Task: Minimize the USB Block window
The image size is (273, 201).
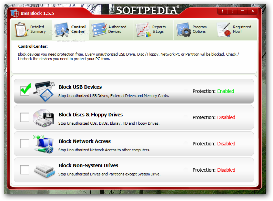Action: click(242, 11)
